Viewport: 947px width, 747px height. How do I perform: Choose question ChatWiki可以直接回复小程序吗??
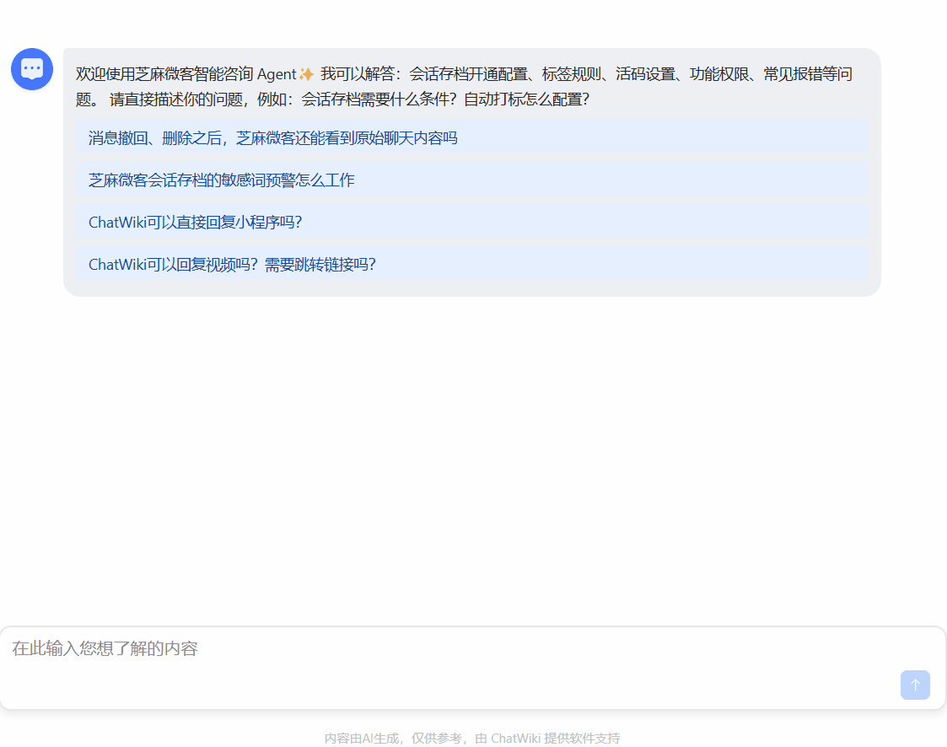pos(472,223)
